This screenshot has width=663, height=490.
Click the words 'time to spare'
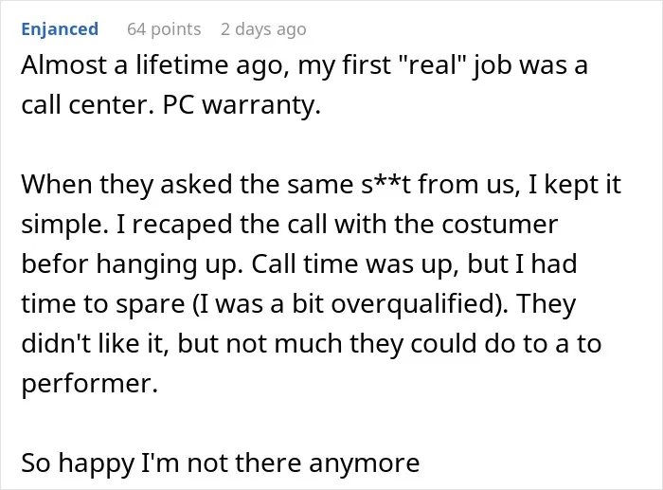click(103, 304)
